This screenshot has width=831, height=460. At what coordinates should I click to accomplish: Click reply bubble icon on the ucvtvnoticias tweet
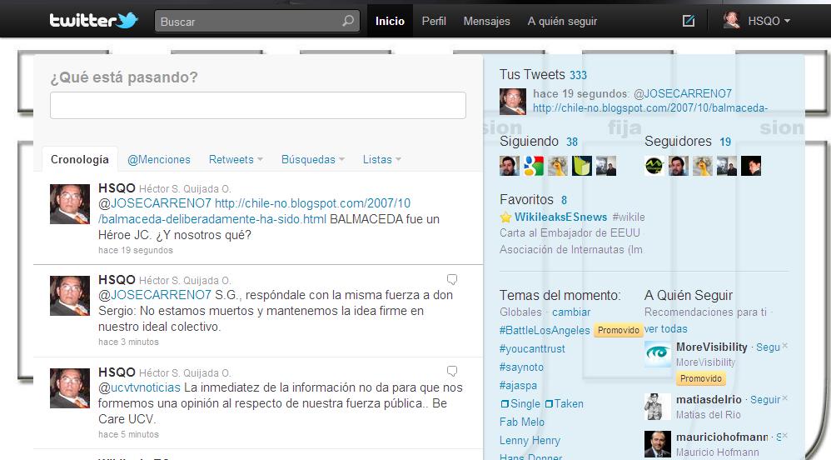pos(452,371)
